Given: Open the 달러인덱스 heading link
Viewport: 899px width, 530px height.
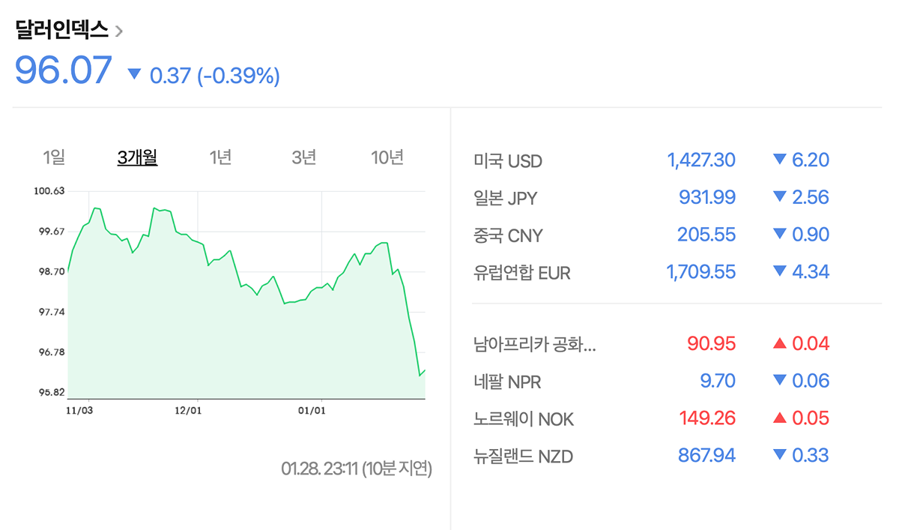Looking at the screenshot, I should pos(61,31).
